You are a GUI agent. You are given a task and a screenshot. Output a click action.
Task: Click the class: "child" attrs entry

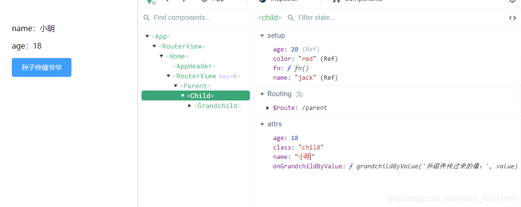299,148
